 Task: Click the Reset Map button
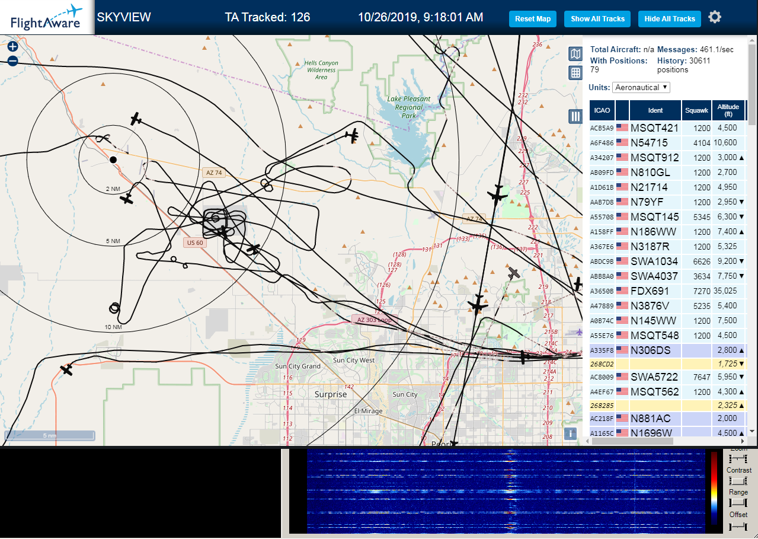coord(533,19)
